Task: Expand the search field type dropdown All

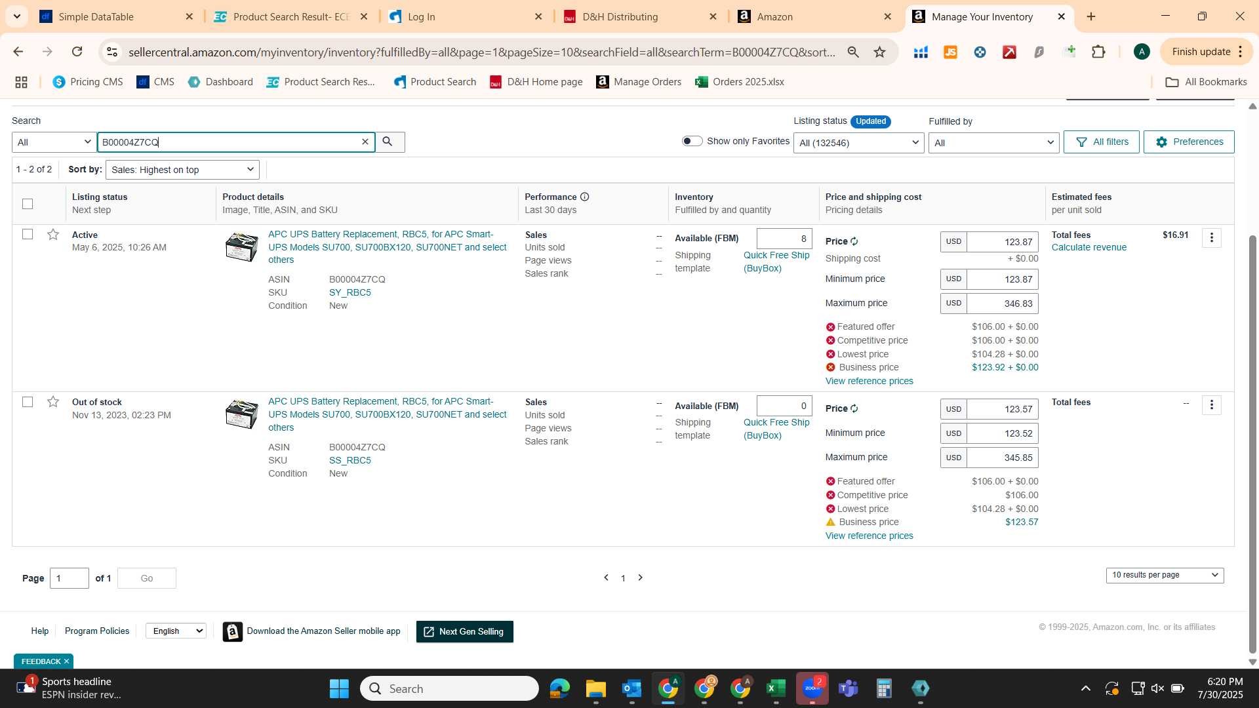Action: coord(54,142)
